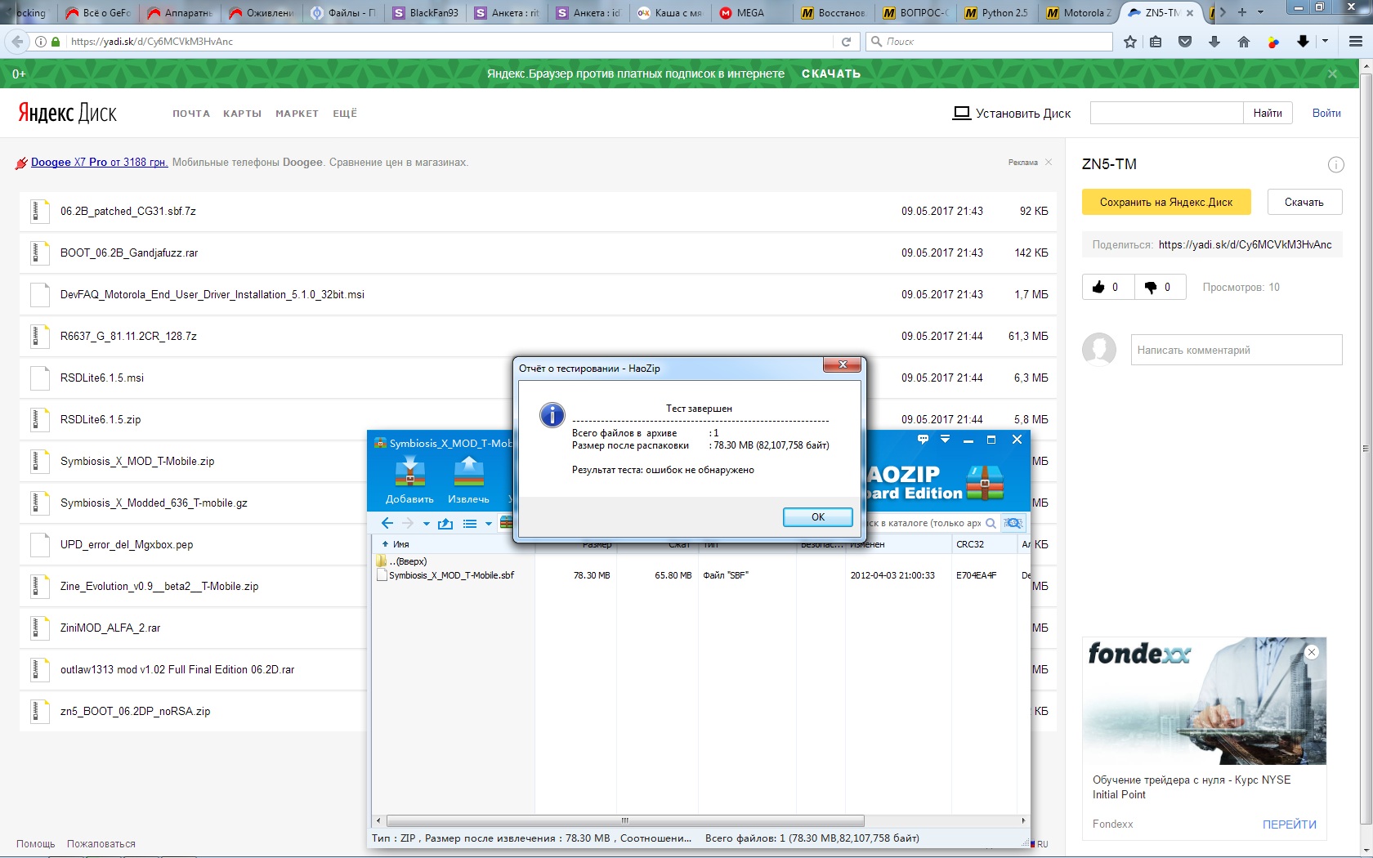Click Войти login link
The height and width of the screenshot is (858, 1373).
point(1326,113)
